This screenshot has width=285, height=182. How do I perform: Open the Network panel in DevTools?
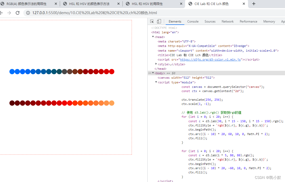click(x=228, y=22)
